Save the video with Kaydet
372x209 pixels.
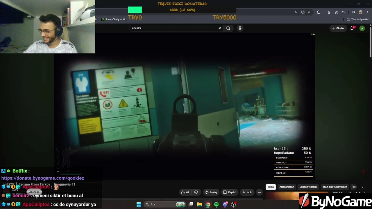point(229,192)
